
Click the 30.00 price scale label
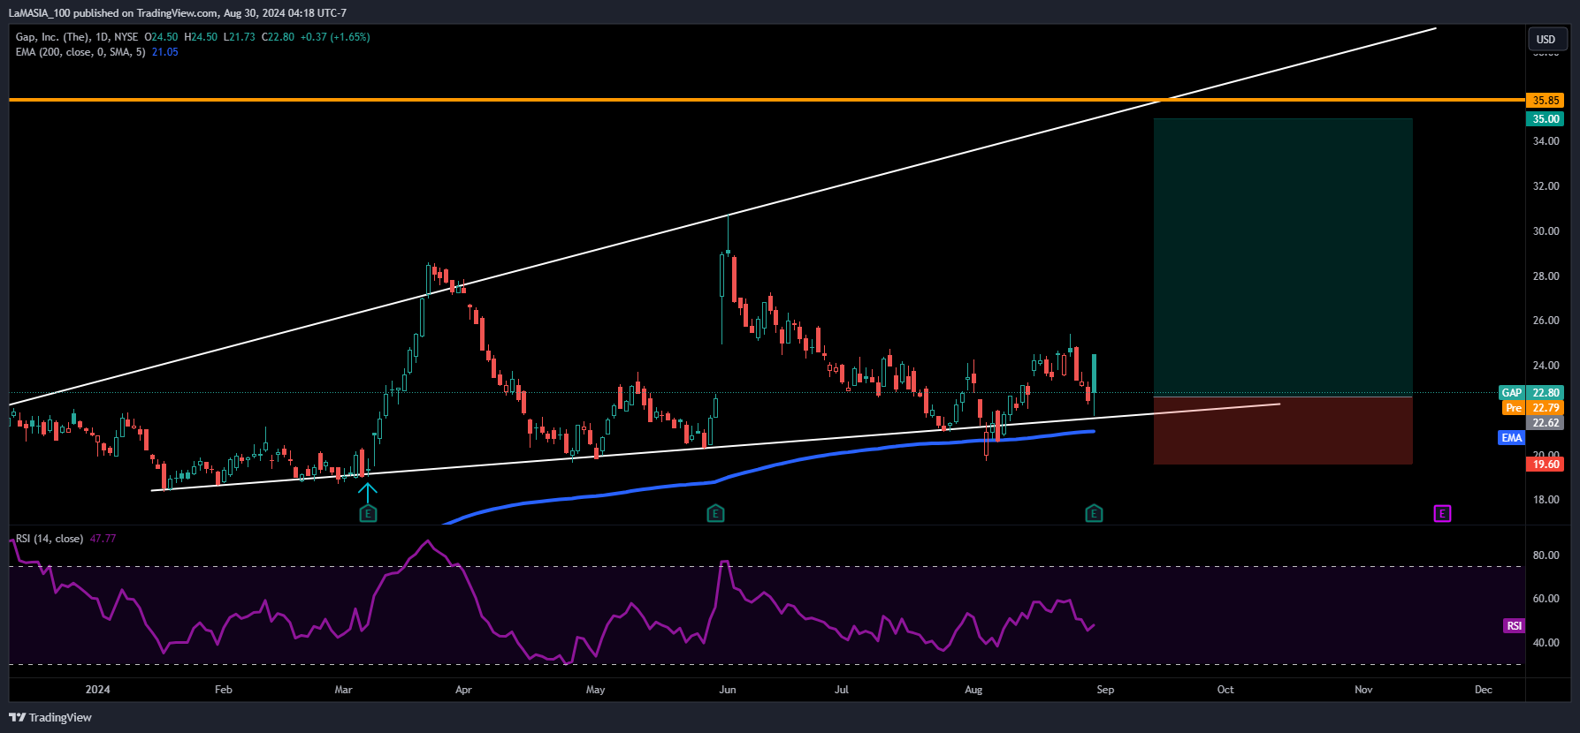pyautogui.click(x=1546, y=231)
